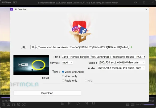Skip to previous track
Image resolution: width=156 pixels, height=108 pixels.
coord(70,103)
